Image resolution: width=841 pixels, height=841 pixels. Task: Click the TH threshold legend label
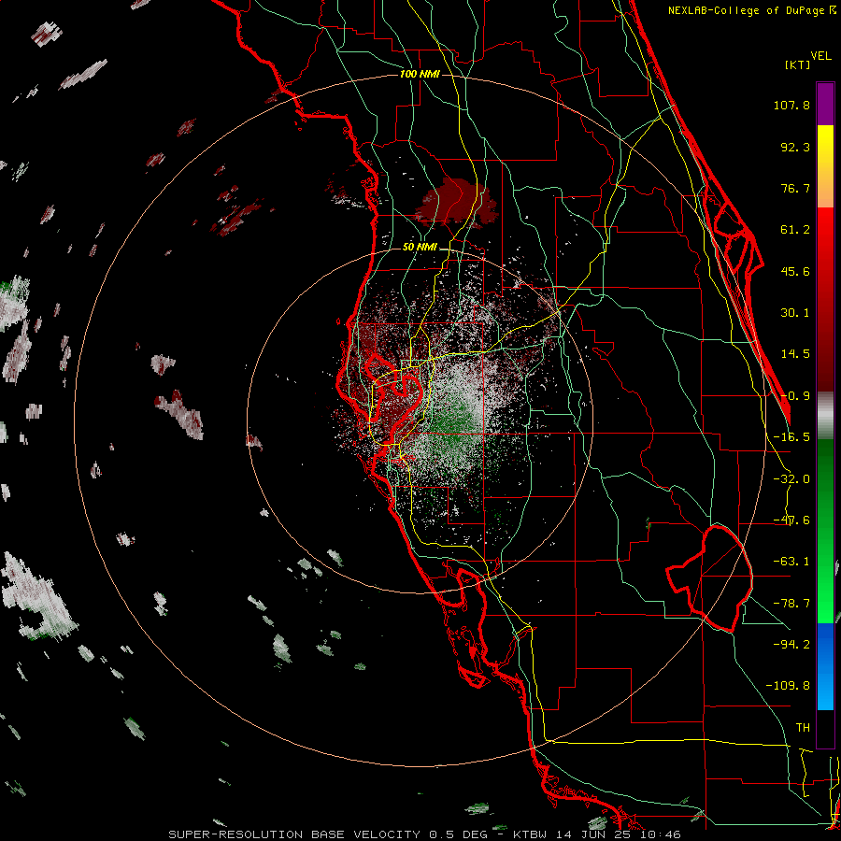pos(803,727)
